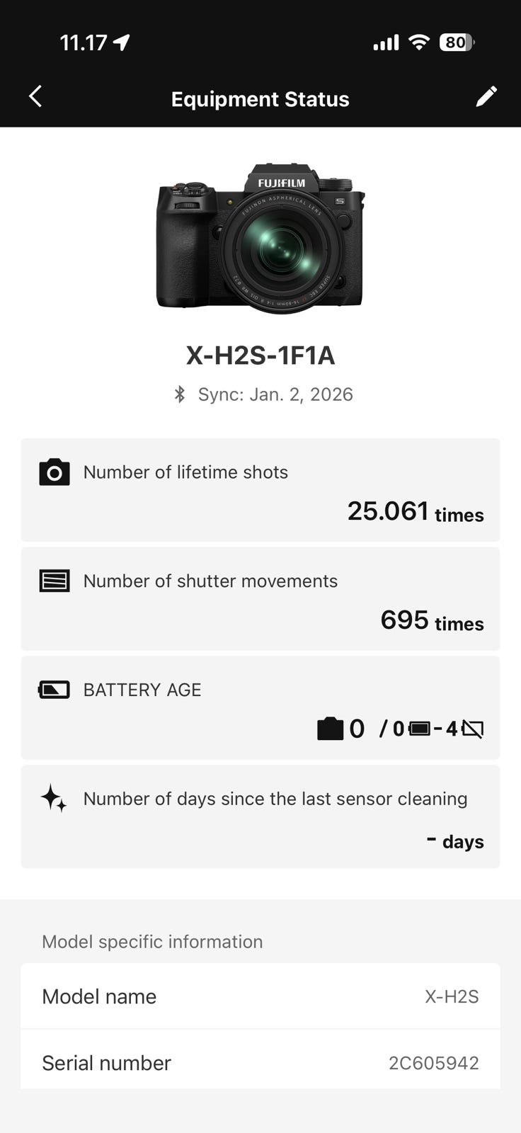Tap the Sync: Jan. 2, 2026 text
This screenshot has height=1133, width=521.
pos(275,394)
